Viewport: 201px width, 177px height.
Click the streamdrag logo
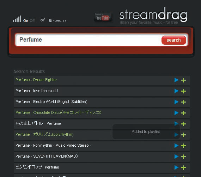(153, 16)
